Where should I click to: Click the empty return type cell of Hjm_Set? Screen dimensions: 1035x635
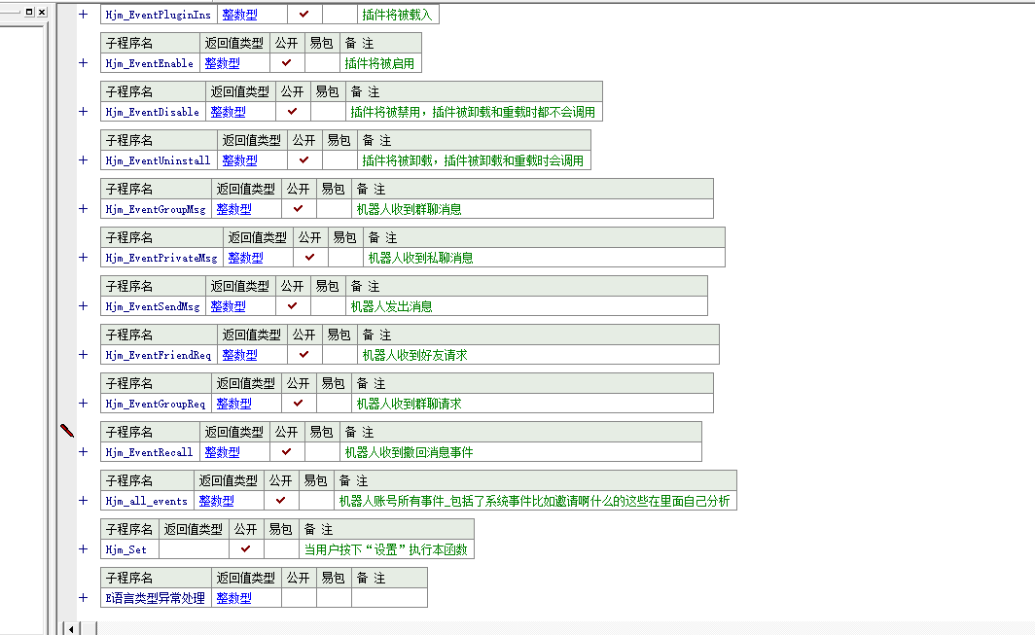click(194, 549)
